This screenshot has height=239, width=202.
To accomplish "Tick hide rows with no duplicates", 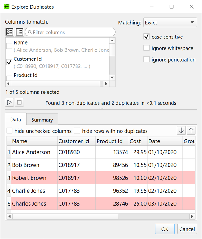I will pos(77,131).
